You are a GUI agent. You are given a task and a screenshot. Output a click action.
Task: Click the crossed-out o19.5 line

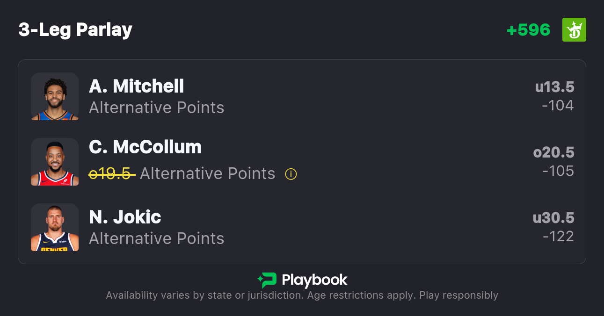pyautogui.click(x=112, y=174)
